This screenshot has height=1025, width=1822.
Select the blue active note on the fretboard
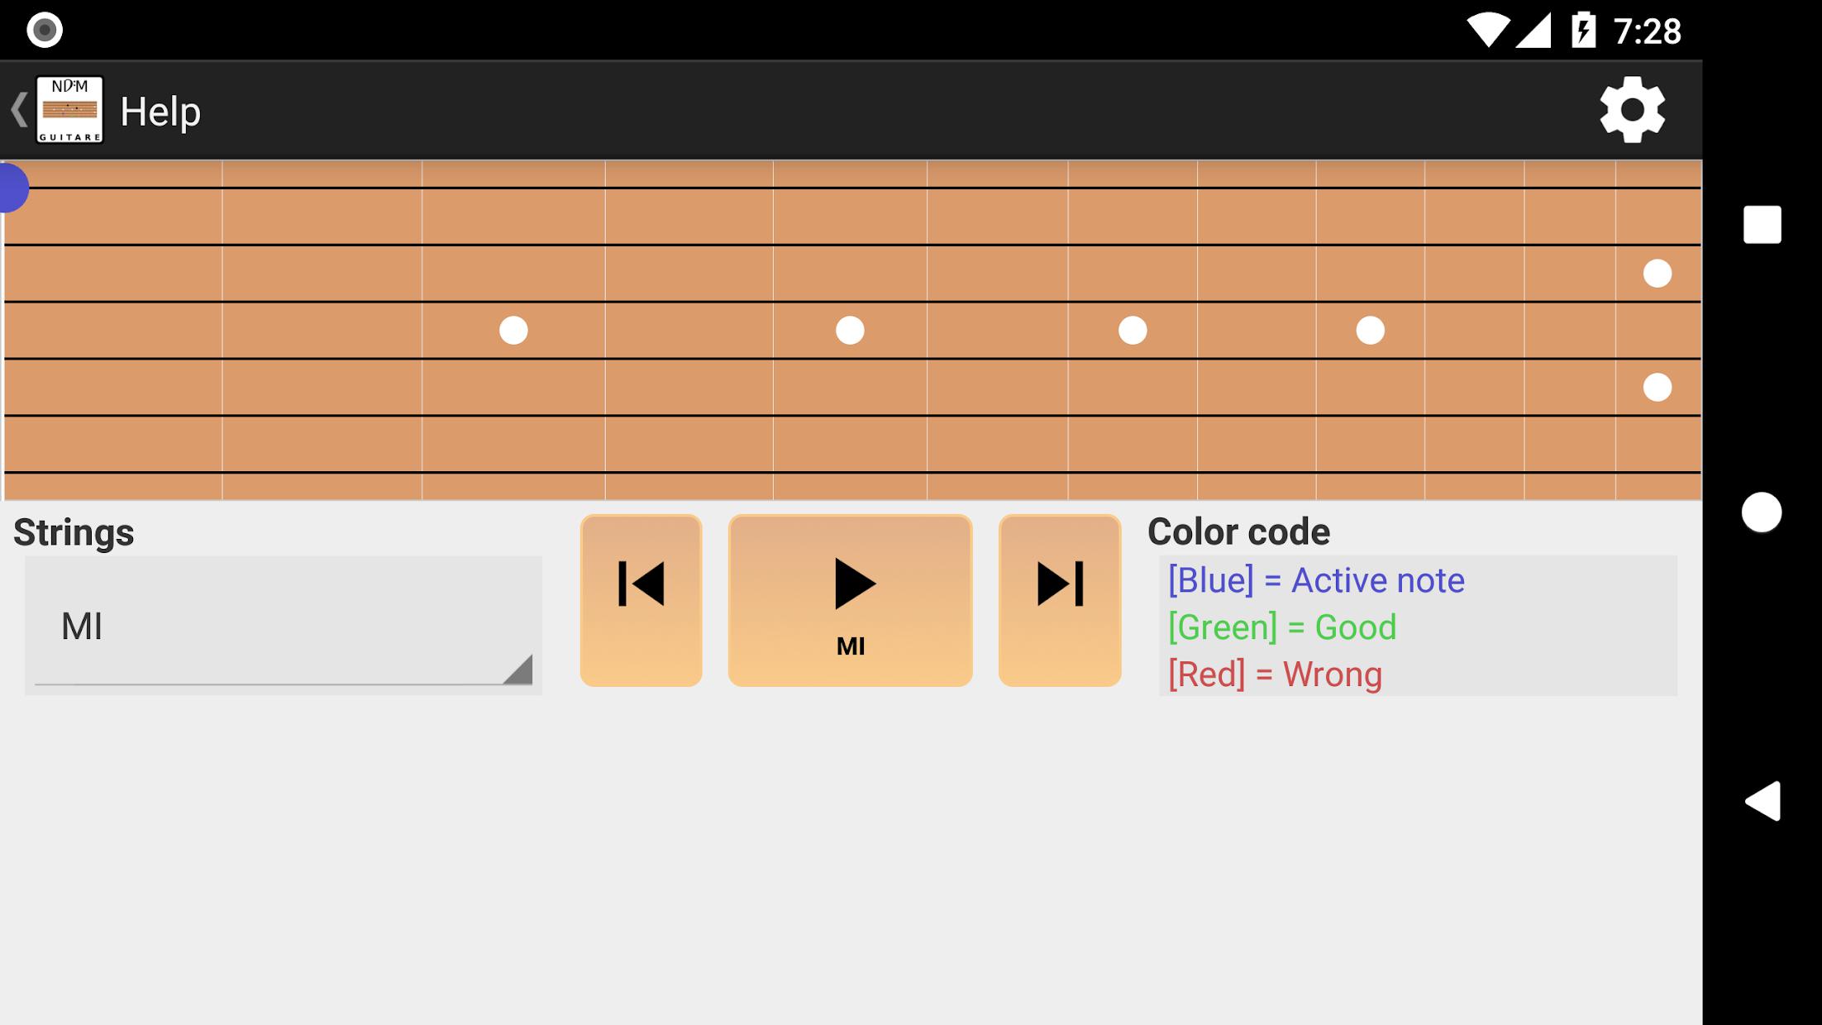[x=13, y=188]
